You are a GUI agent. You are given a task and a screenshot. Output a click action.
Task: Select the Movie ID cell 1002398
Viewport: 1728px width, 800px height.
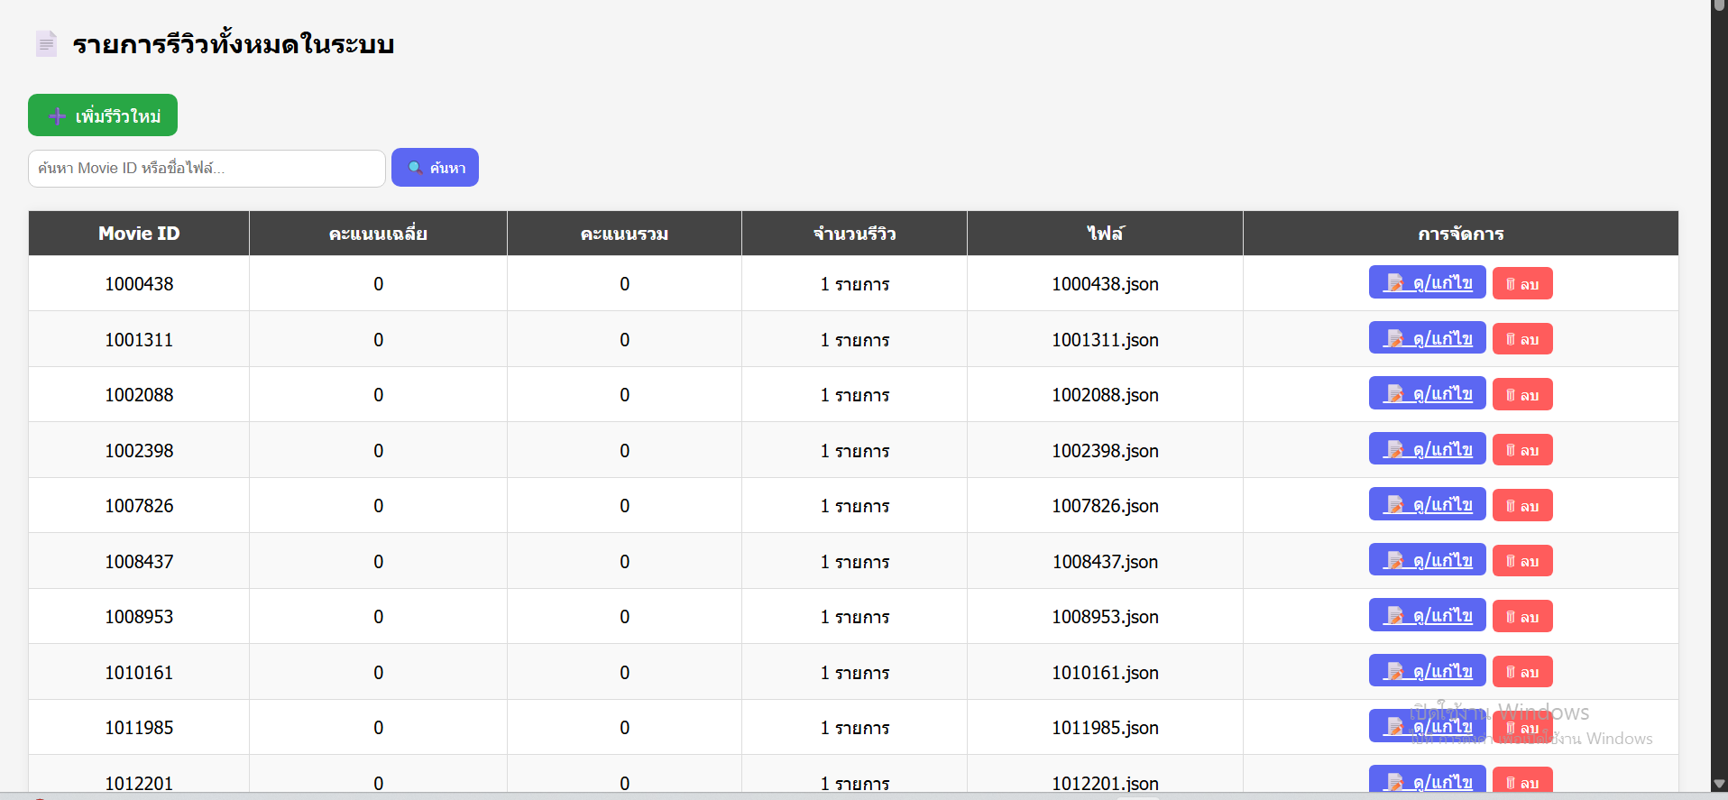(x=139, y=451)
